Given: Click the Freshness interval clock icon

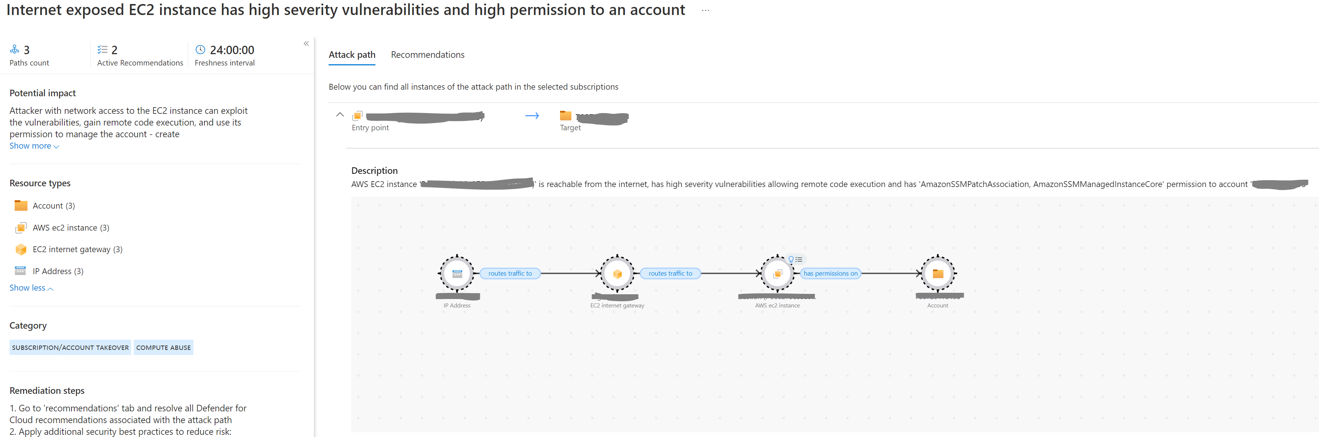Looking at the screenshot, I should pos(200,50).
